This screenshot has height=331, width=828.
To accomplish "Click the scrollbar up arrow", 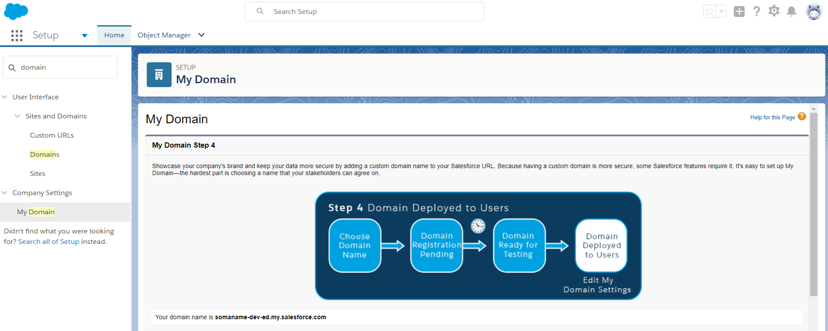I will tap(814, 109).
